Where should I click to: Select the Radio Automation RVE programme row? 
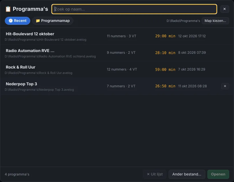[x=117, y=53]
